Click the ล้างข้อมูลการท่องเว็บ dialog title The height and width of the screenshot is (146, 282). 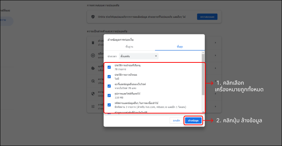click(120, 40)
